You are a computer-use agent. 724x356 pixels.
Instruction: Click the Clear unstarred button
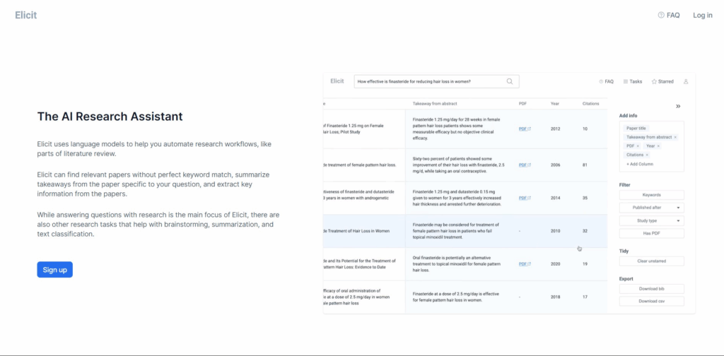click(x=651, y=261)
